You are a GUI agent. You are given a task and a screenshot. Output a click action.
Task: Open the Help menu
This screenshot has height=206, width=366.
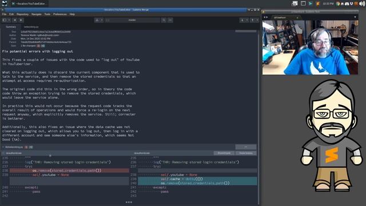point(73,14)
